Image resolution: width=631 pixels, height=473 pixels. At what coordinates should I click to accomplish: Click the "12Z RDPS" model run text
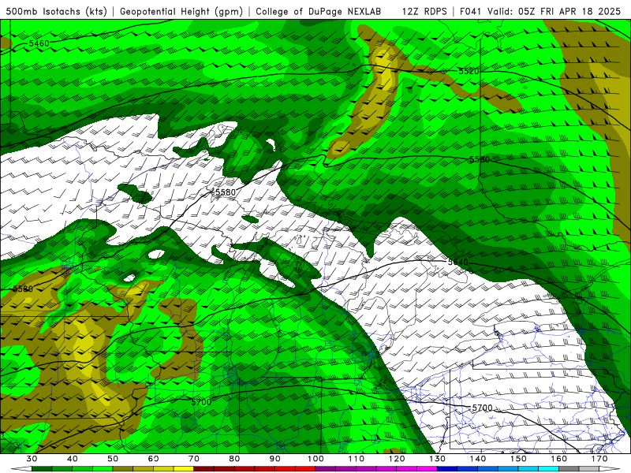[424, 11]
